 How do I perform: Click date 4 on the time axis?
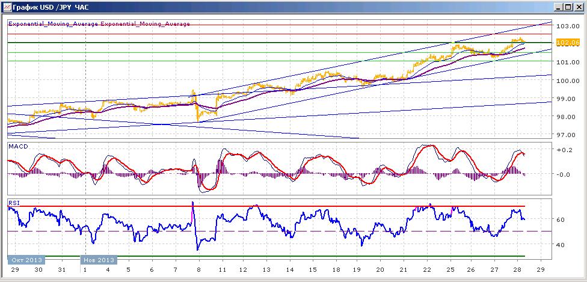108,269
